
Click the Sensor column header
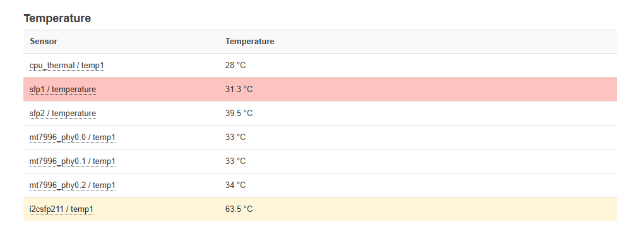(44, 41)
